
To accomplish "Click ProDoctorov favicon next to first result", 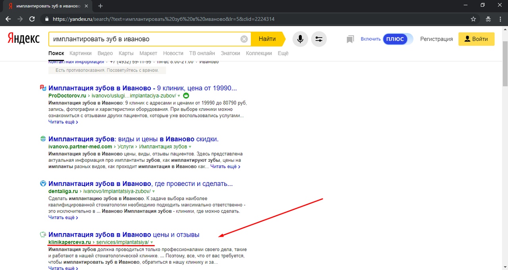I will pos(43,88).
